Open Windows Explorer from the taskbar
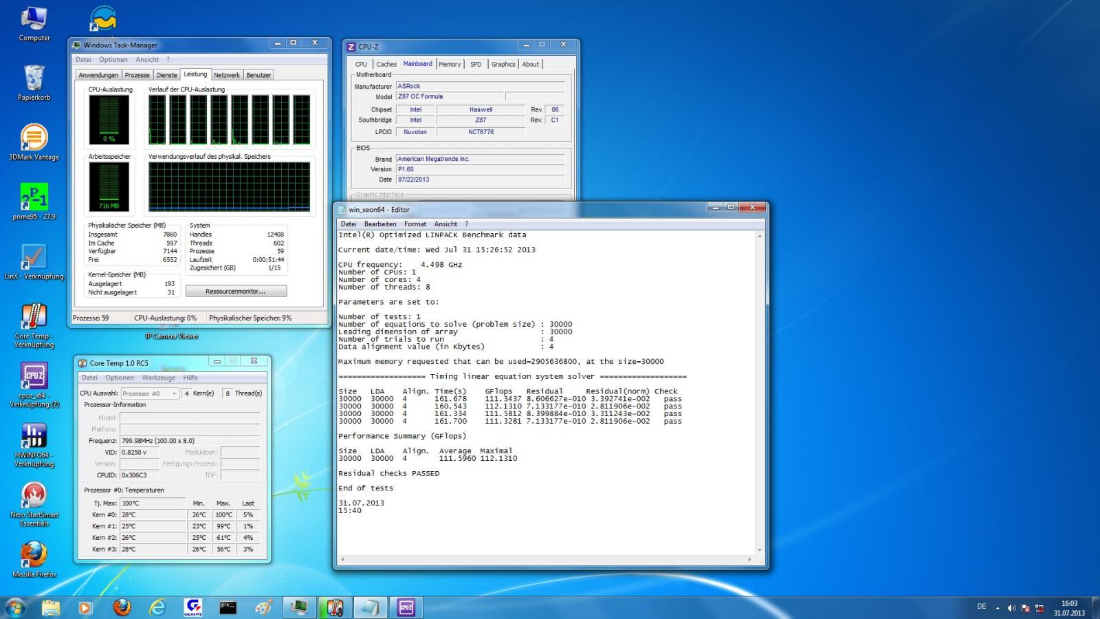 coord(50,607)
